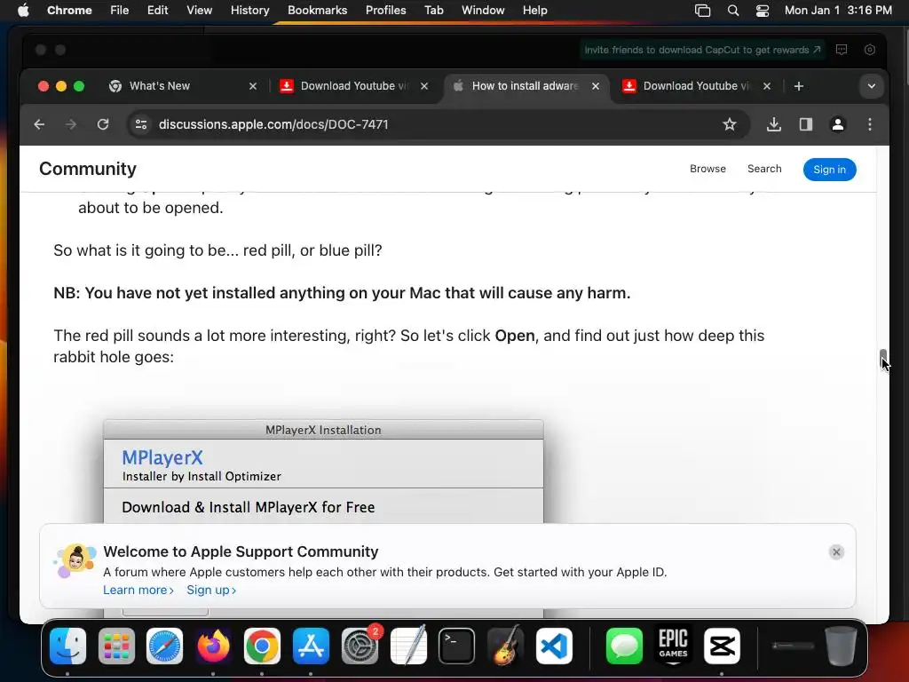Image resolution: width=909 pixels, height=682 pixels.
Task: Open the Profiles menu
Action: pos(385,11)
